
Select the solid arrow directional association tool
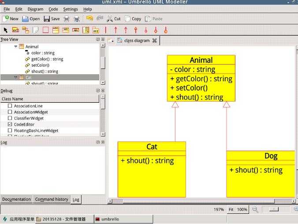pyautogui.click(x=115, y=30)
